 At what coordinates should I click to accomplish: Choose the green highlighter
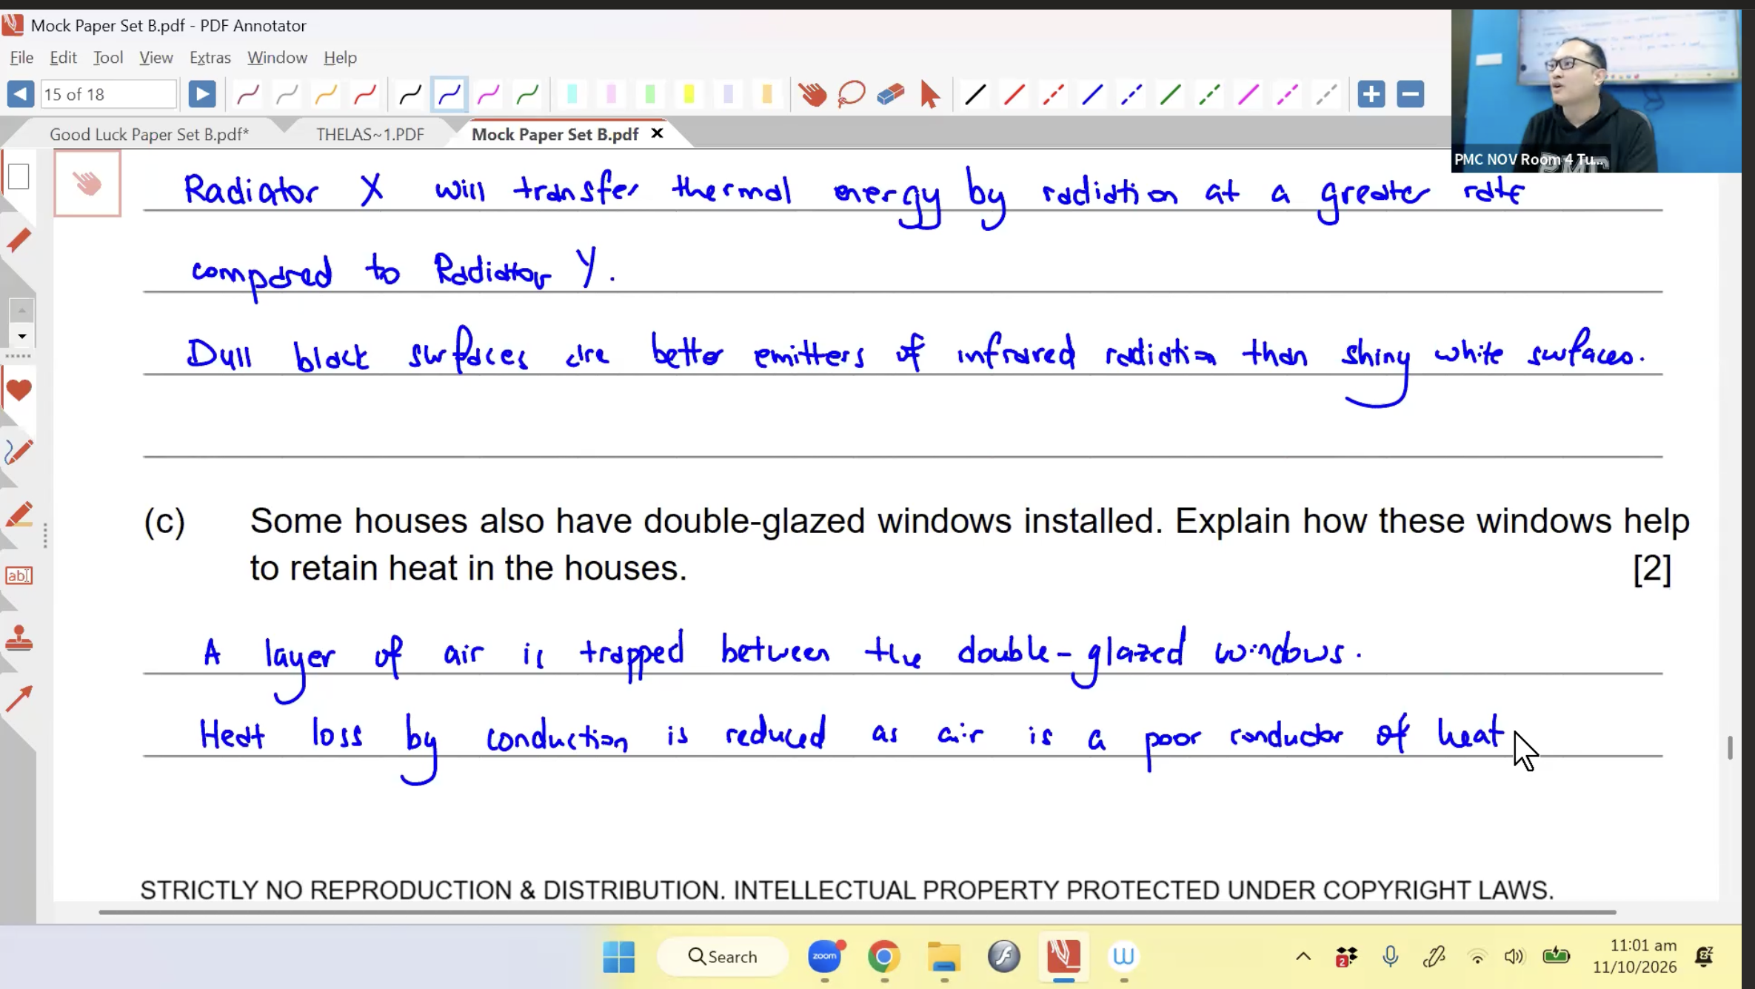pos(650,94)
